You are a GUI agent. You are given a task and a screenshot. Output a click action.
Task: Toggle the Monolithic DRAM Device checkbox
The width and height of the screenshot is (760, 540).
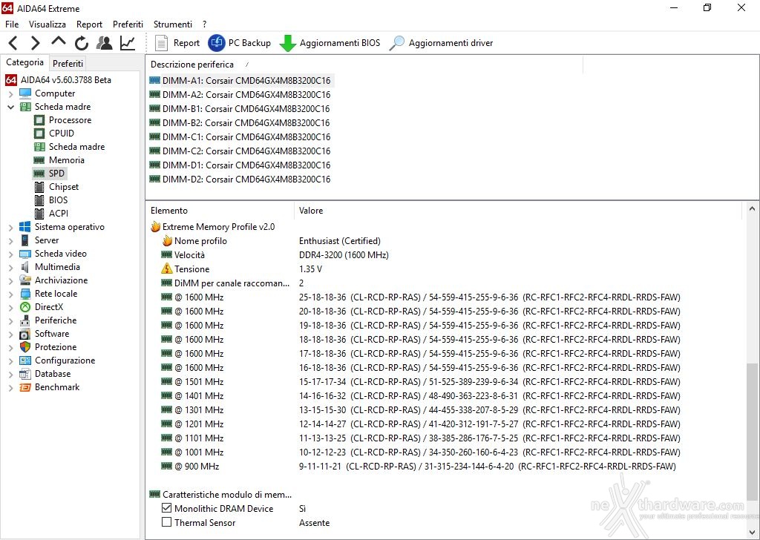point(166,508)
